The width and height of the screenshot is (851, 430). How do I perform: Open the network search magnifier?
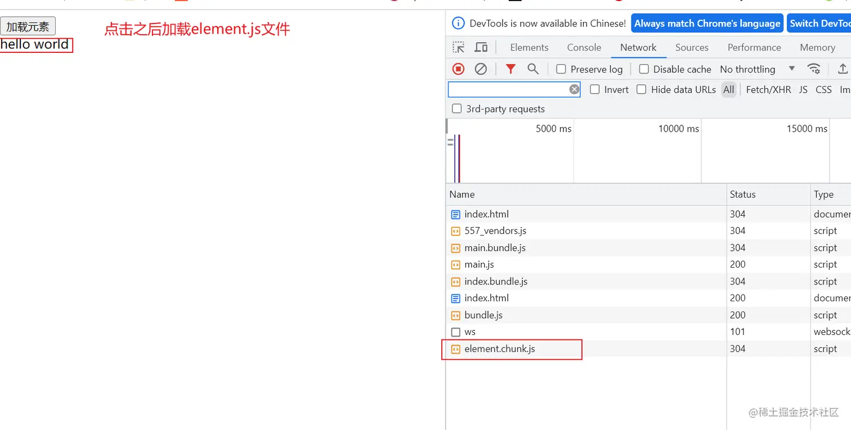coord(532,69)
